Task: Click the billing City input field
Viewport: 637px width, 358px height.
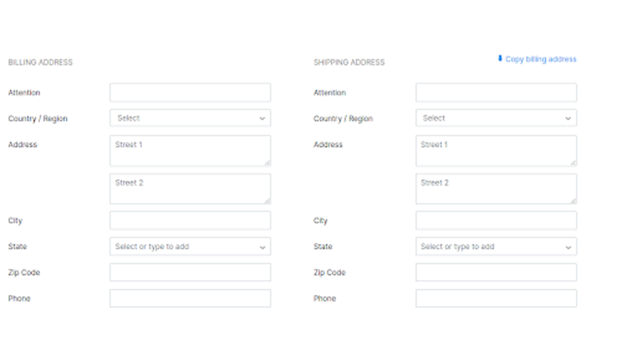Action: click(x=190, y=221)
